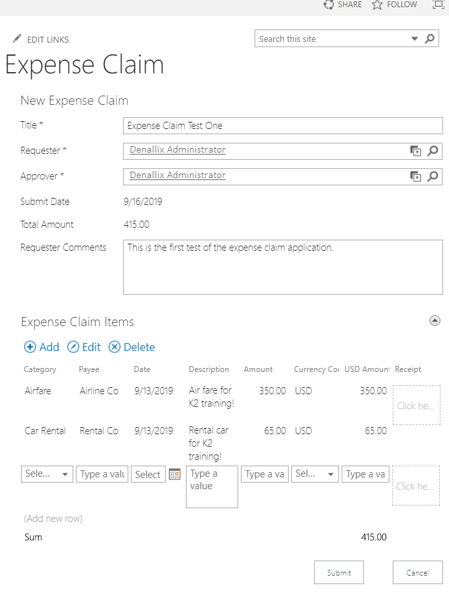
Task: Open the search scope dropdown arrow
Action: pos(415,38)
